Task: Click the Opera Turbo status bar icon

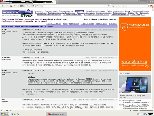Action: tap(11, 111)
